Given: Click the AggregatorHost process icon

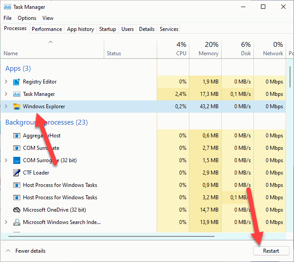Looking at the screenshot, I should click(16, 136).
